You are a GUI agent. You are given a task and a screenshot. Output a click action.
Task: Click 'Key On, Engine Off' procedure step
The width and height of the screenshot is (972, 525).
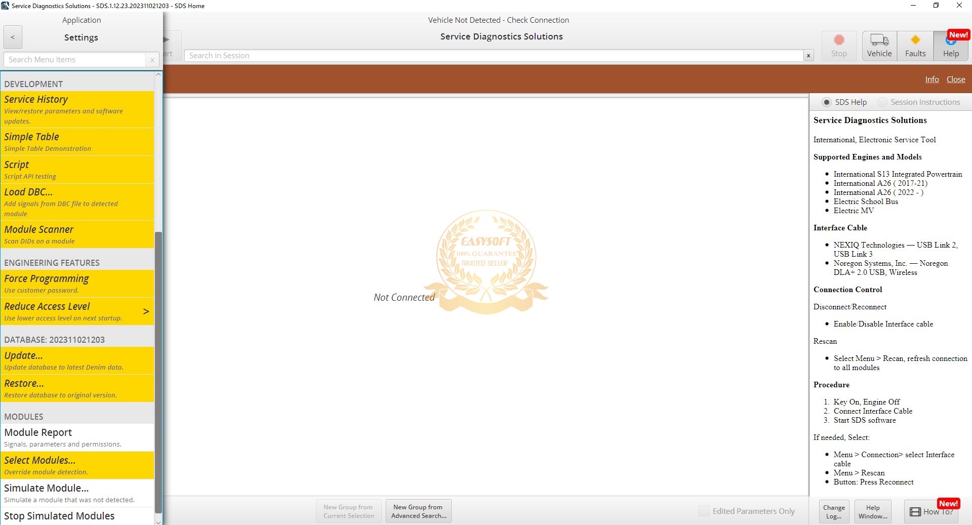point(867,402)
